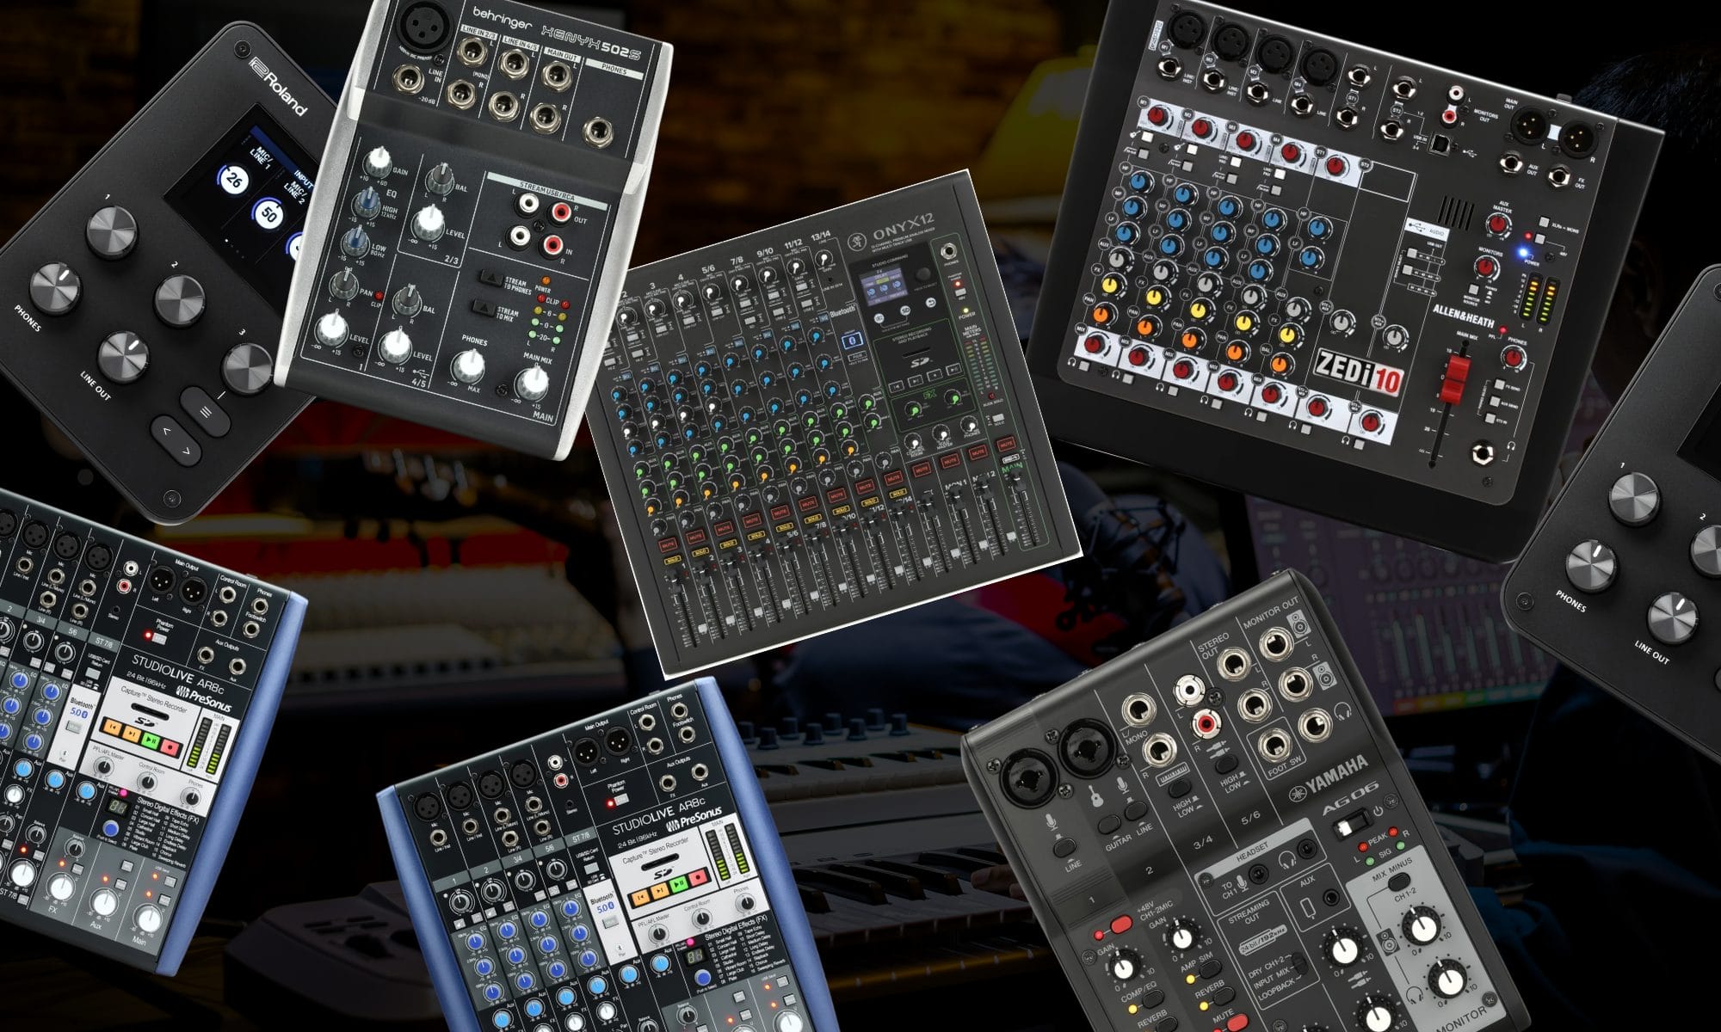Select the value 26 on the Roland display
This screenshot has height=1032, width=1721.
click(x=232, y=181)
